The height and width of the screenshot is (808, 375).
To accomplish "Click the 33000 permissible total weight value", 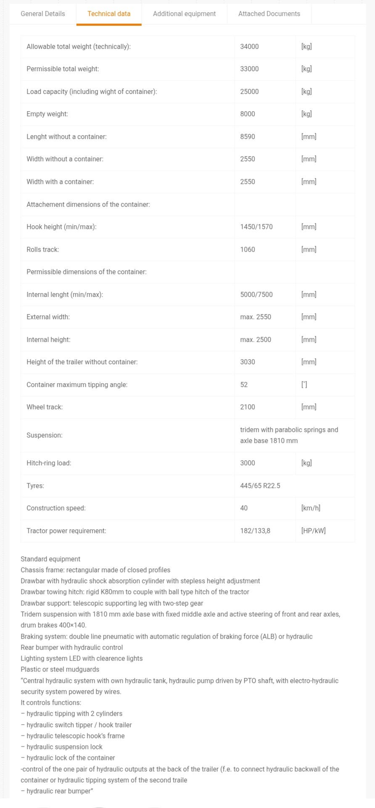I will point(249,69).
